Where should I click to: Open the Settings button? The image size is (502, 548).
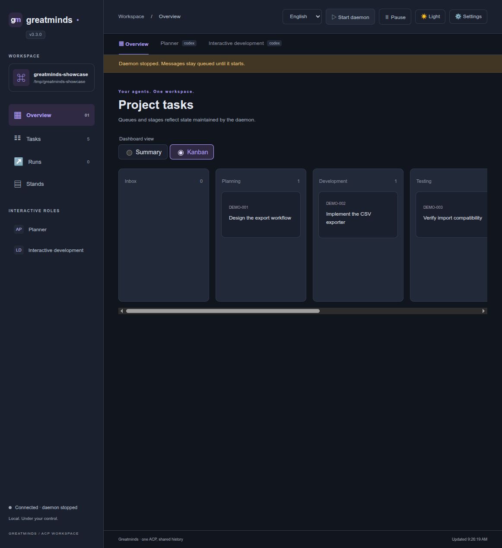click(468, 16)
